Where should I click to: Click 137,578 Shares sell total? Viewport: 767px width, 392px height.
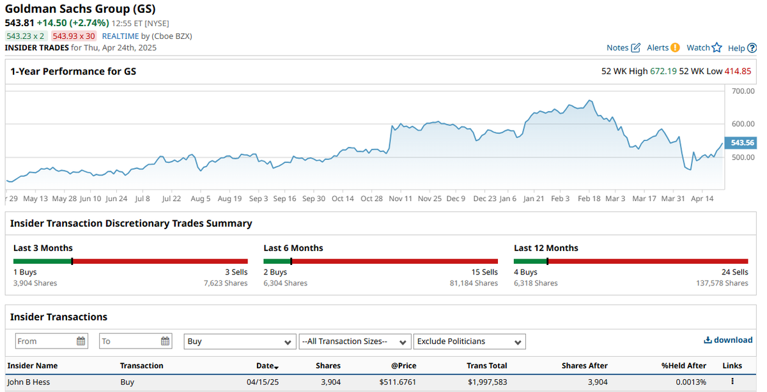pyautogui.click(x=722, y=283)
